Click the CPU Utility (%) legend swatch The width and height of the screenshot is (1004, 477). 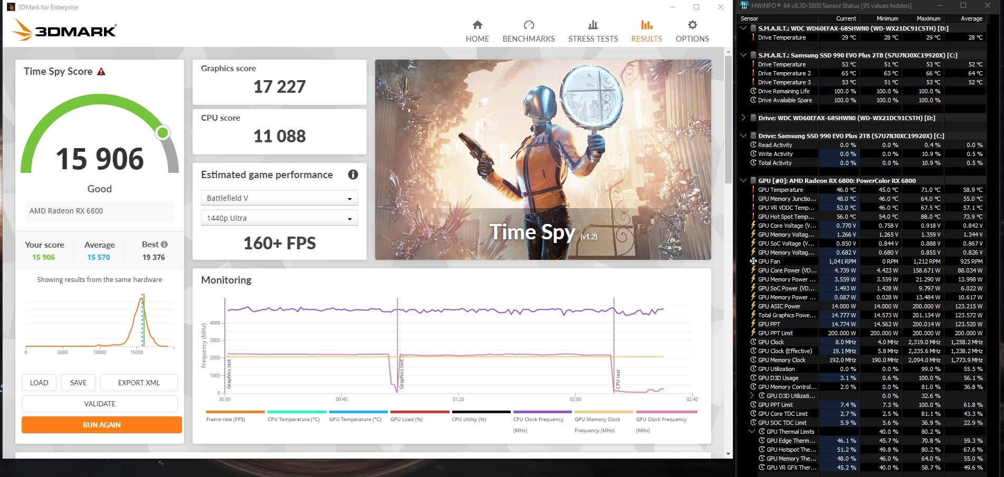point(481,412)
